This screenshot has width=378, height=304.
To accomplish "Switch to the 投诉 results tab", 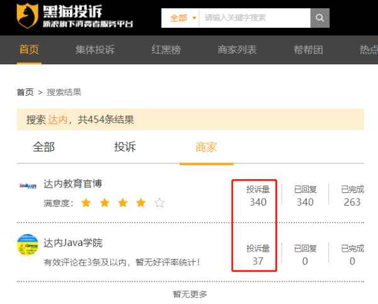I will coord(125,147).
